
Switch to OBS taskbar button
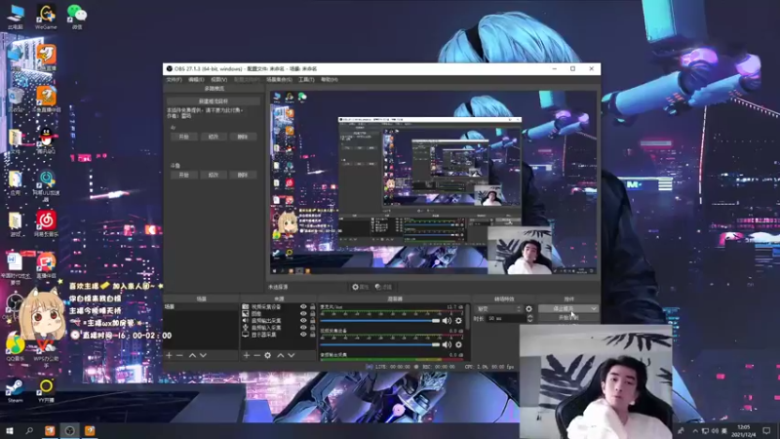[x=69, y=430]
